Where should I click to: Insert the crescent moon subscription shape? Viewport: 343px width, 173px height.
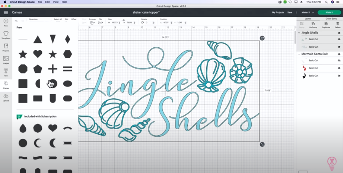click(x=37, y=143)
